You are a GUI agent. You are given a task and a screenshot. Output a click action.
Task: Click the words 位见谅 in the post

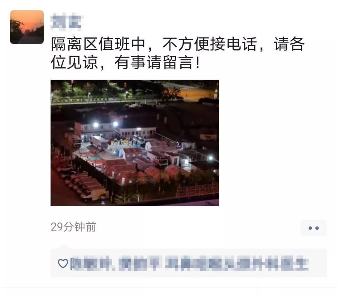pos(74,62)
